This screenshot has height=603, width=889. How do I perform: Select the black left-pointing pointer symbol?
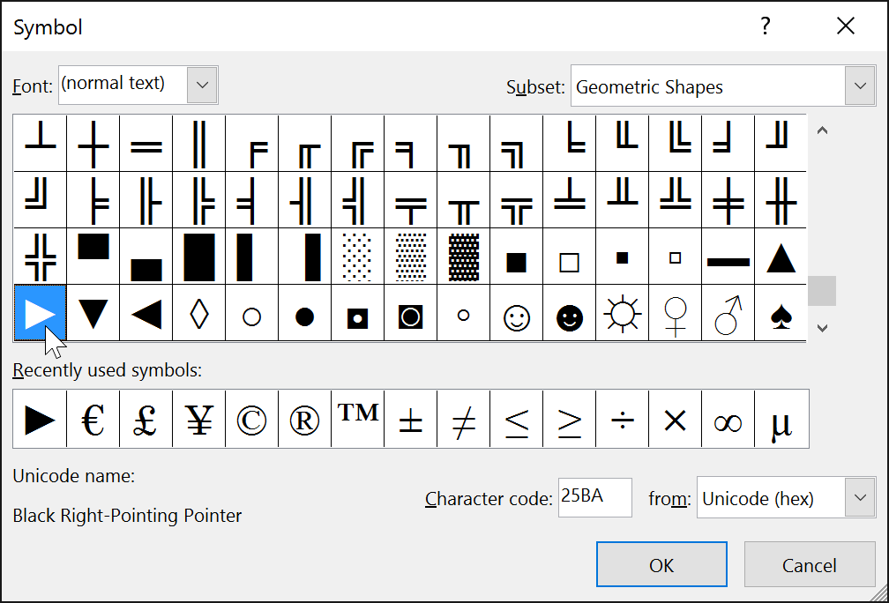tap(146, 314)
